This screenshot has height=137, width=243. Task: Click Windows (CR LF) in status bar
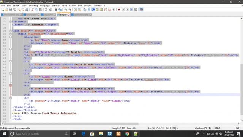[x=202, y=128]
